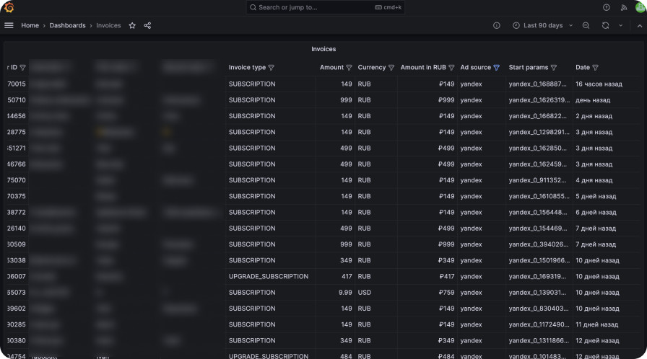Click the Grafana logo

(x=9, y=7)
